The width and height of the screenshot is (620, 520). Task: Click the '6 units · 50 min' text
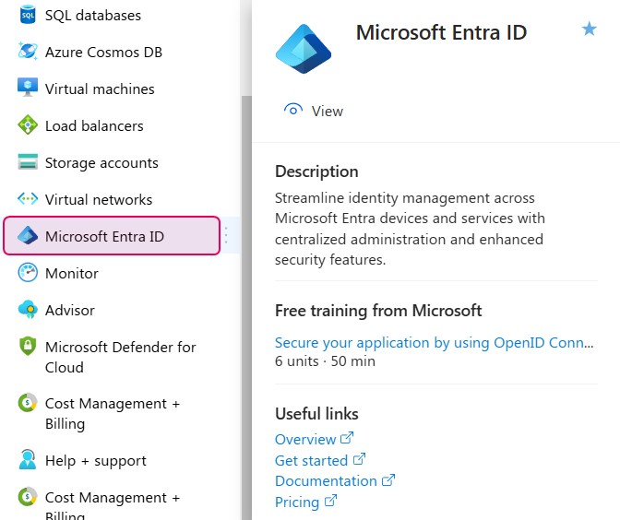[x=325, y=361]
